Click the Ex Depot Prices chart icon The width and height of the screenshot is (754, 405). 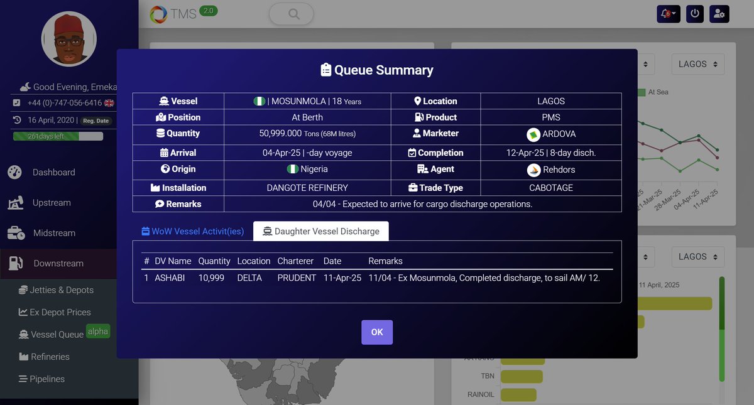(23, 312)
